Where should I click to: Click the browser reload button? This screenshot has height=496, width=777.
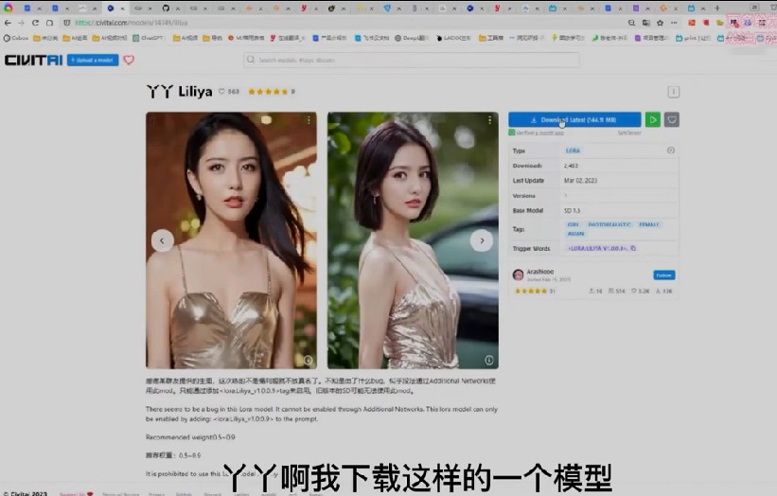pyautogui.click(x=35, y=22)
